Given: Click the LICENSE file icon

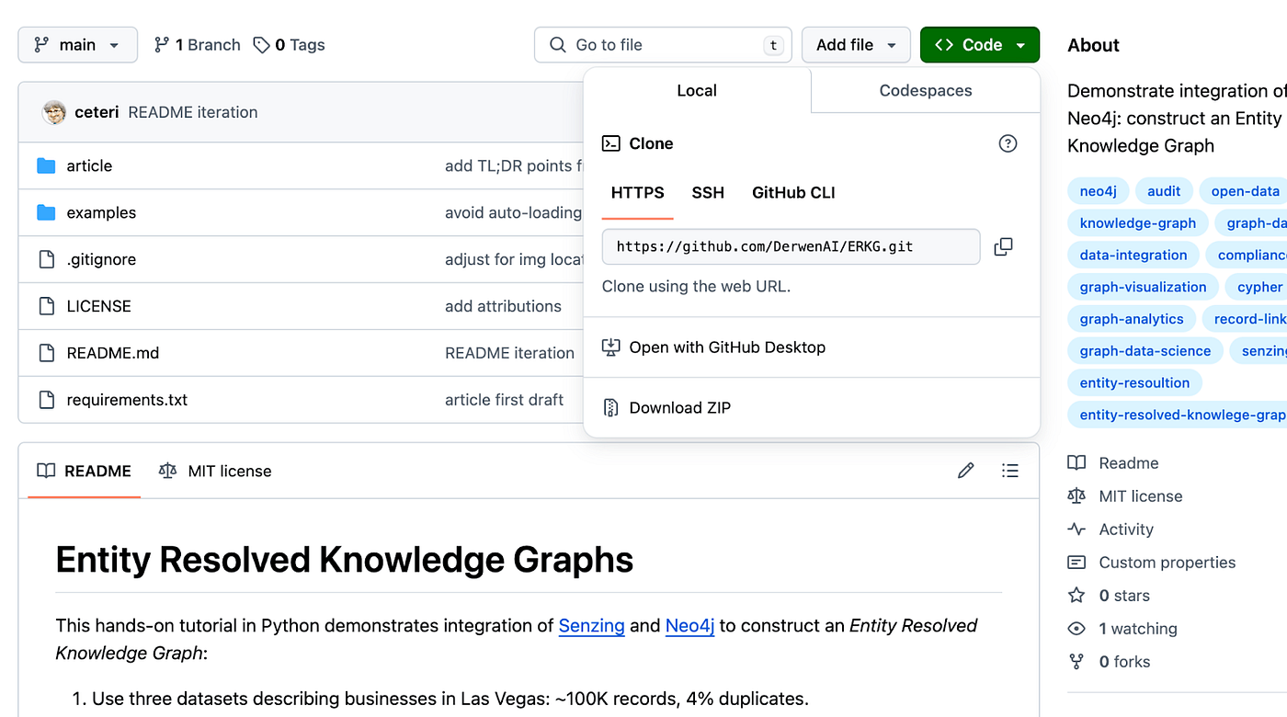Looking at the screenshot, I should coord(46,306).
